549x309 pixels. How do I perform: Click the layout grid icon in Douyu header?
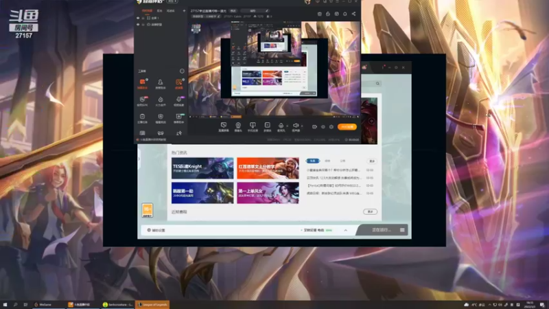click(x=336, y=14)
